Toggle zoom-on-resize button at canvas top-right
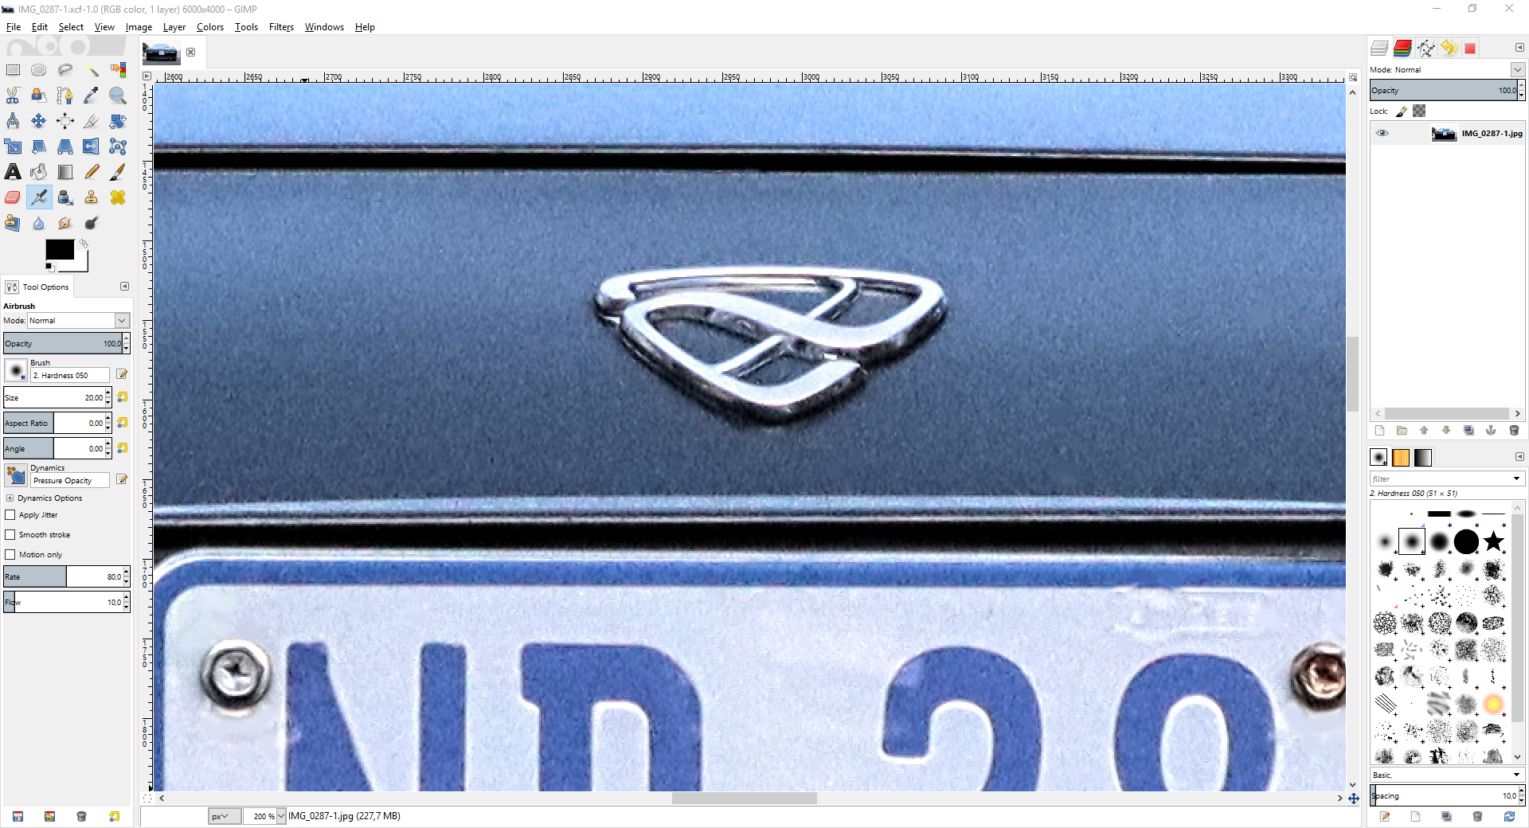 coord(1353,77)
